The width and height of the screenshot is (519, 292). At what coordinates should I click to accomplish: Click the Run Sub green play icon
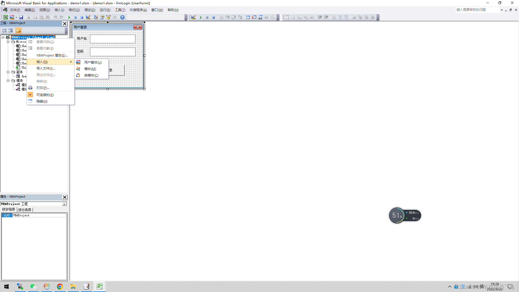(69, 17)
